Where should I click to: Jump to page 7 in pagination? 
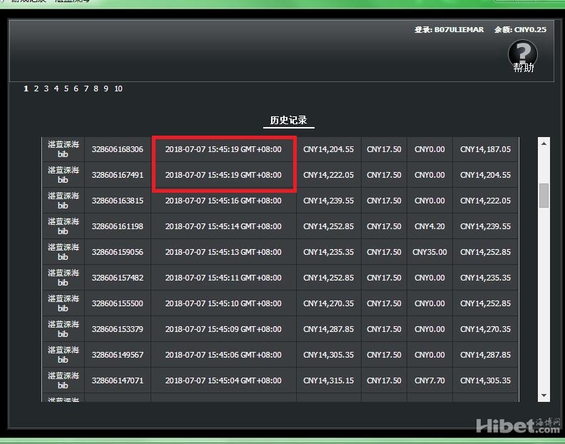tap(86, 89)
